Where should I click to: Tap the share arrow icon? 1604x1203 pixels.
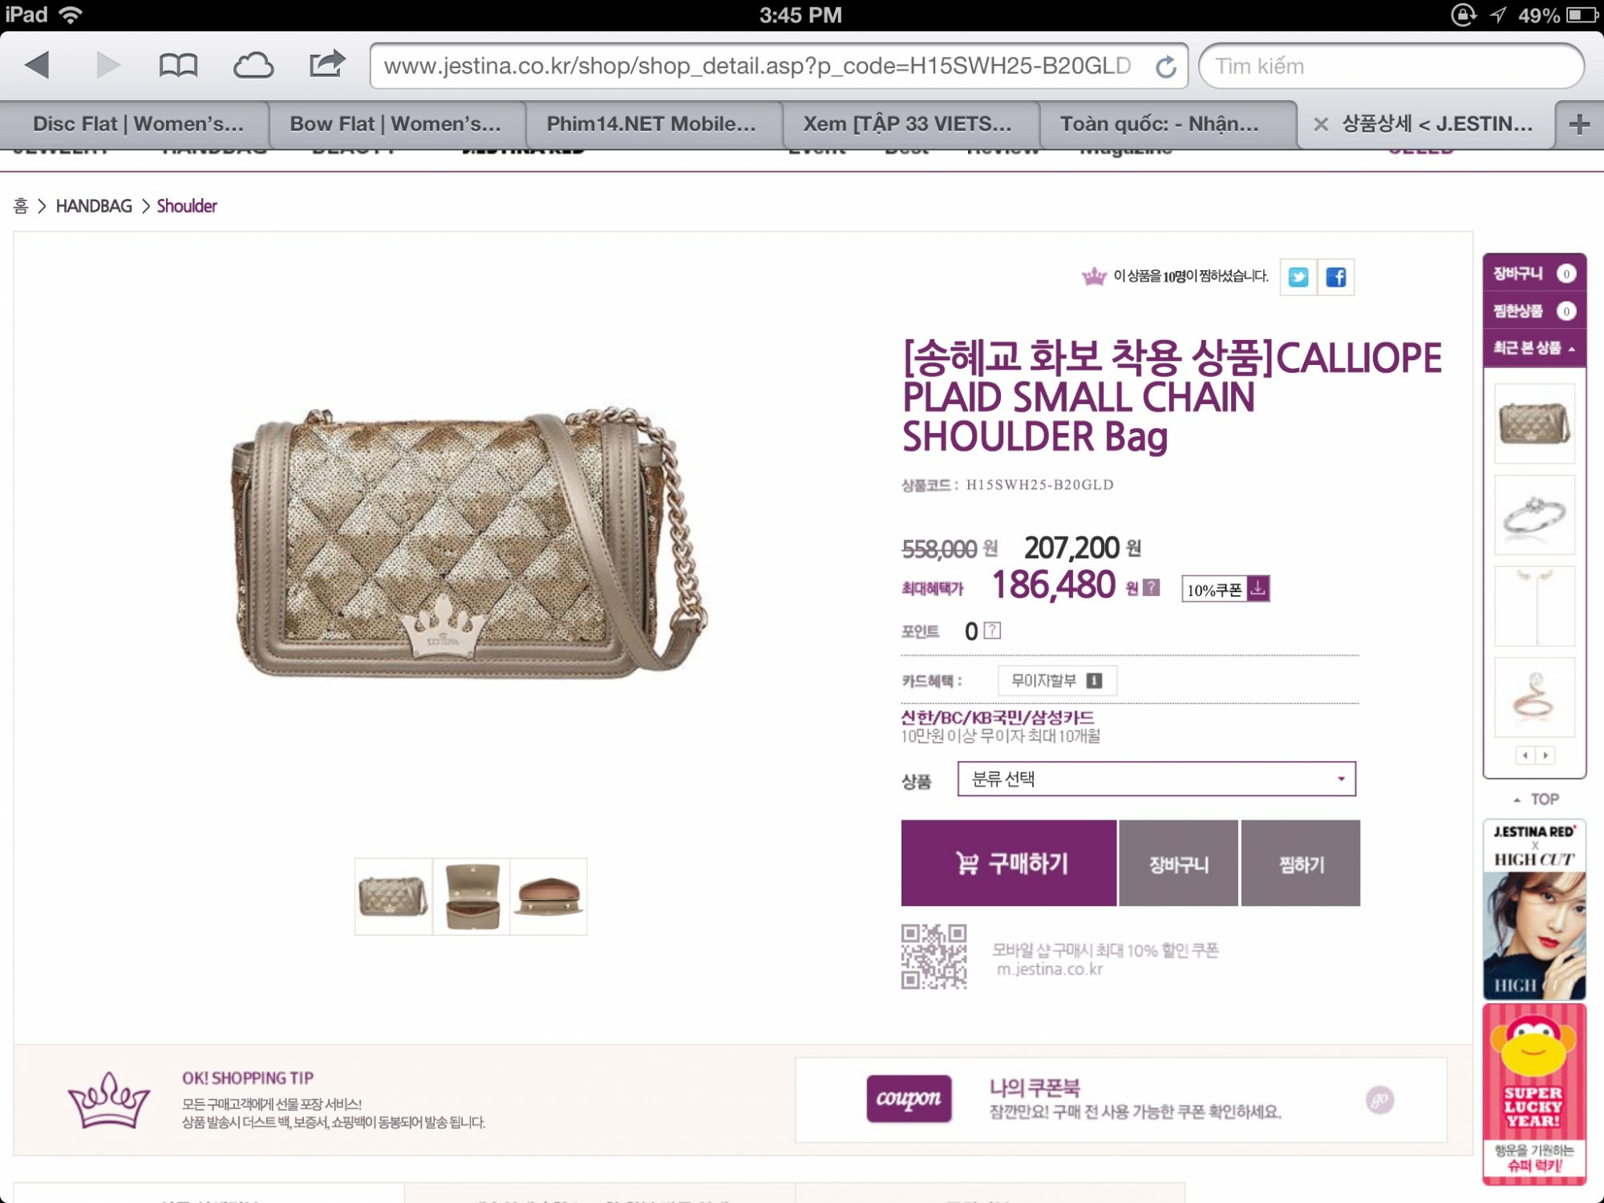click(326, 63)
